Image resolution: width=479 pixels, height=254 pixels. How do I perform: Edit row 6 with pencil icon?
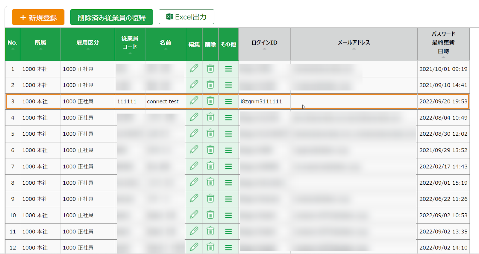[194, 150]
